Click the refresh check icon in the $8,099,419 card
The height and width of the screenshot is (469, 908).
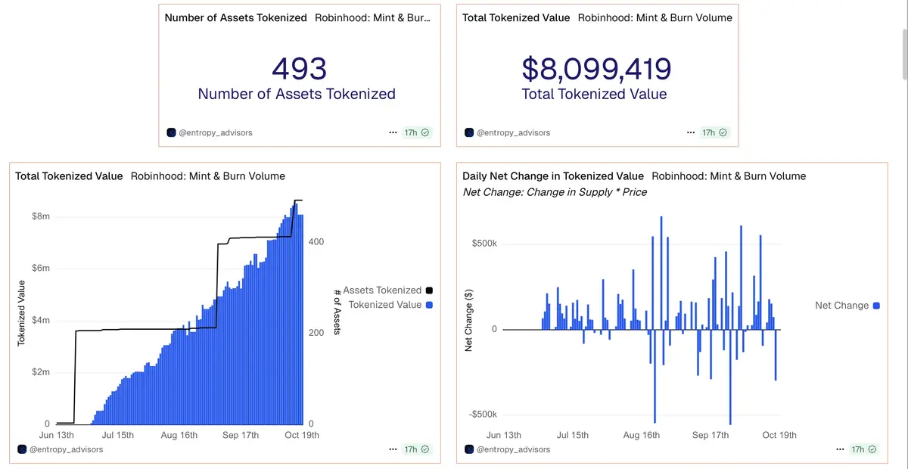coord(723,132)
